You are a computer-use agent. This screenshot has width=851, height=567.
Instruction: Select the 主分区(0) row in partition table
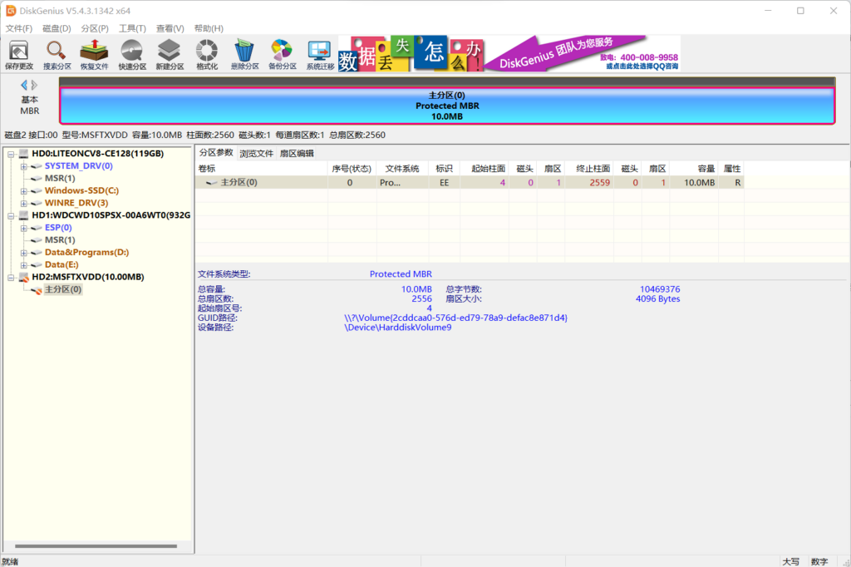[470, 182]
